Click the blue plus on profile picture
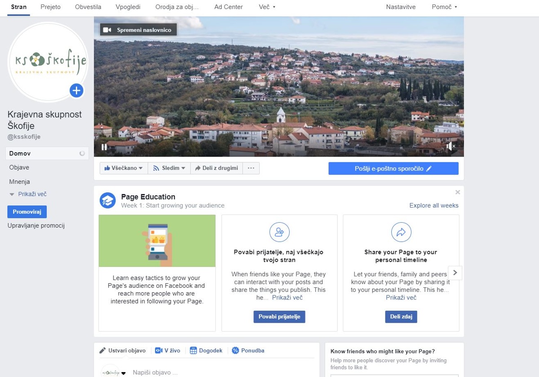 pyautogui.click(x=76, y=91)
